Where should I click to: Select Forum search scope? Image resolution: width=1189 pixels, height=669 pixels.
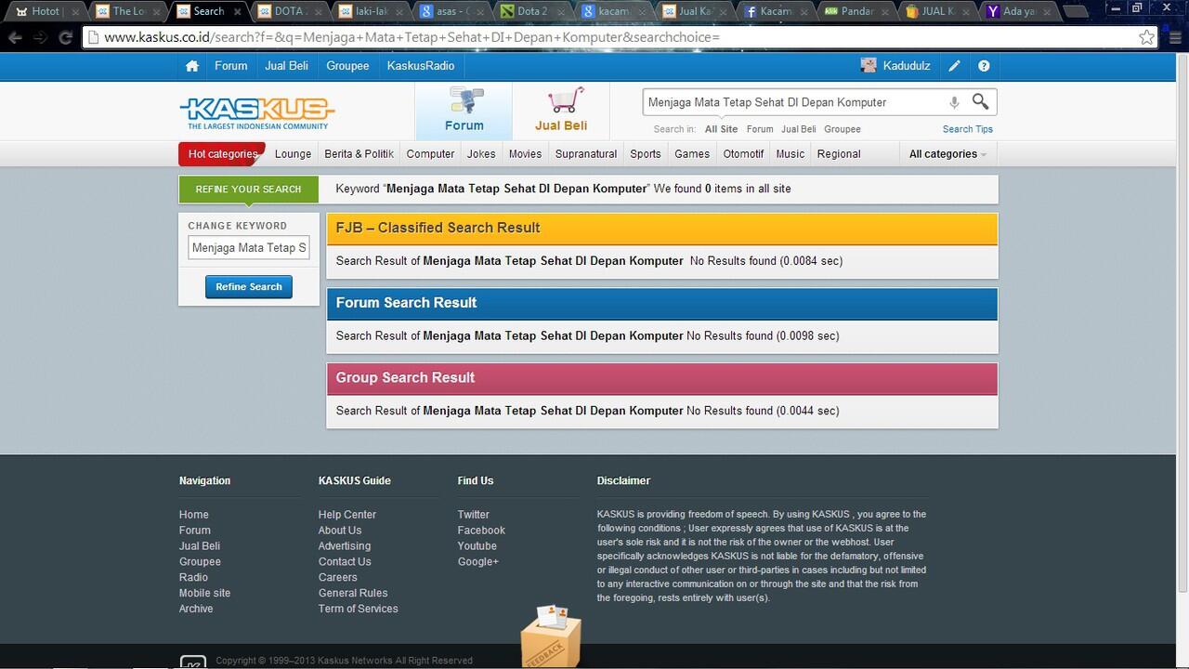tap(760, 129)
